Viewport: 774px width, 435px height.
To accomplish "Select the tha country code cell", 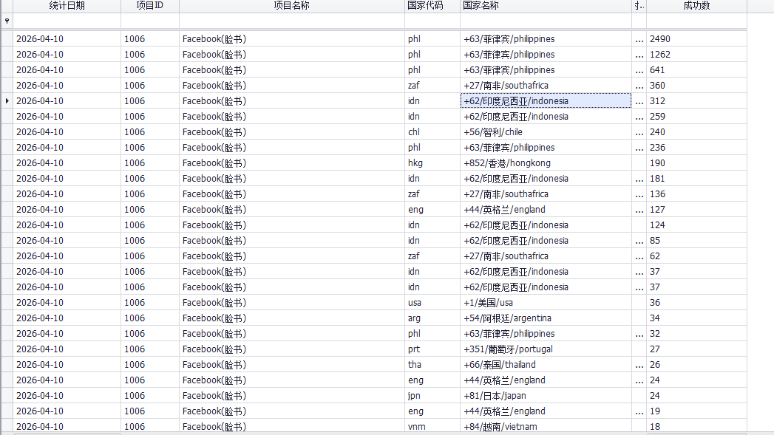I will (432, 365).
